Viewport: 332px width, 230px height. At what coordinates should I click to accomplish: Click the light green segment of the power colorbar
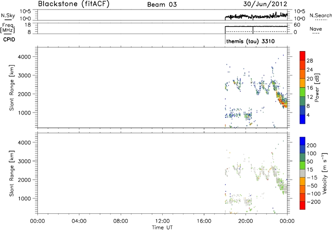[303, 92]
